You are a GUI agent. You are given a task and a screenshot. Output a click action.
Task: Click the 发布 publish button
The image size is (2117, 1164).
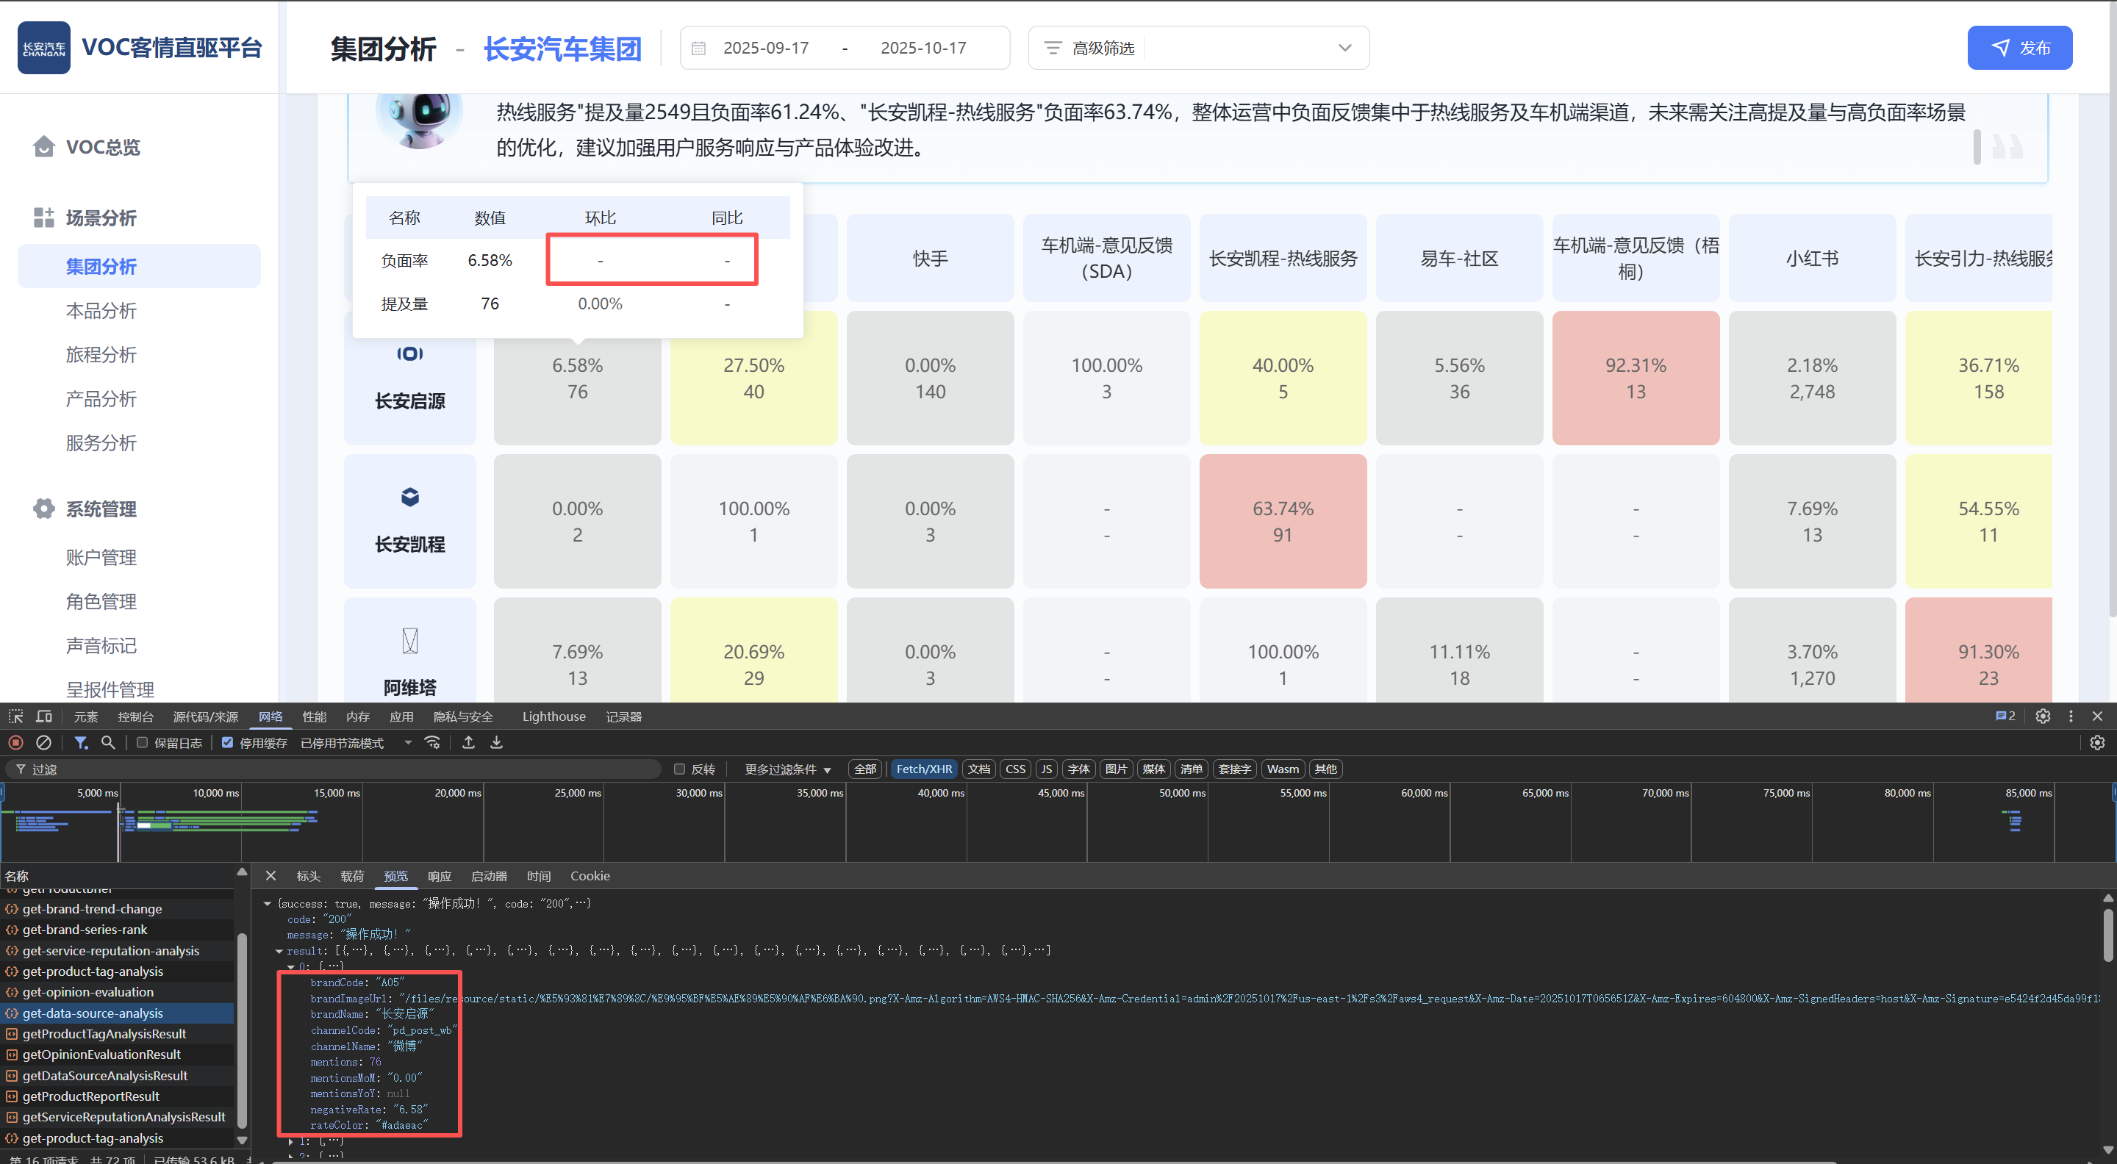(2019, 48)
